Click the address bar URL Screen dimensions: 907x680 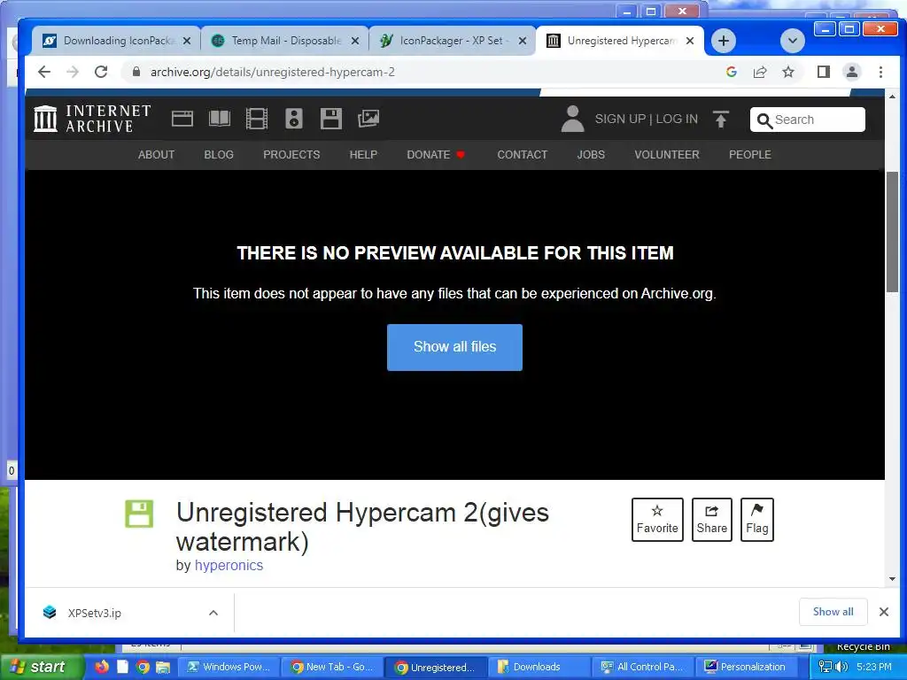coord(273,72)
